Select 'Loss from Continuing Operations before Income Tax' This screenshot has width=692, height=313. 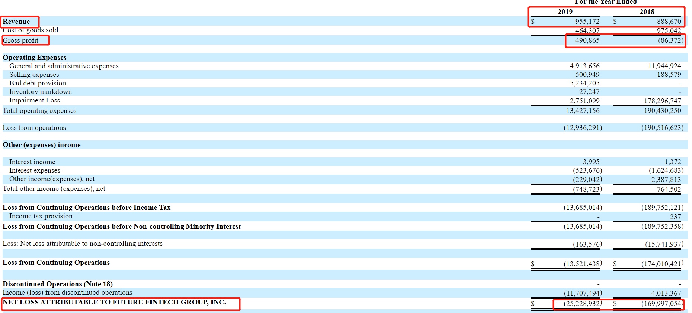coord(87,208)
